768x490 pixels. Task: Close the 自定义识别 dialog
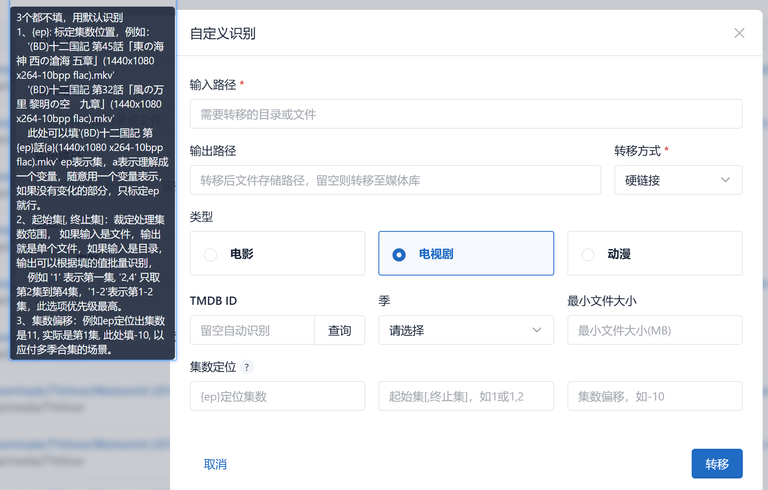coord(739,33)
